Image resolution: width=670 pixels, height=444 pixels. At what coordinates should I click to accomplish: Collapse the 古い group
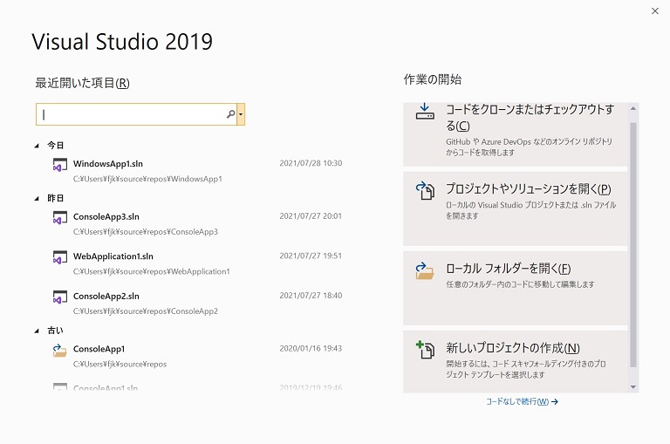coord(37,331)
